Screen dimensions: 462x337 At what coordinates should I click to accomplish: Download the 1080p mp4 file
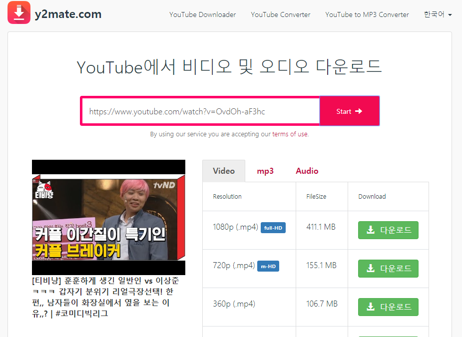pos(388,230)
